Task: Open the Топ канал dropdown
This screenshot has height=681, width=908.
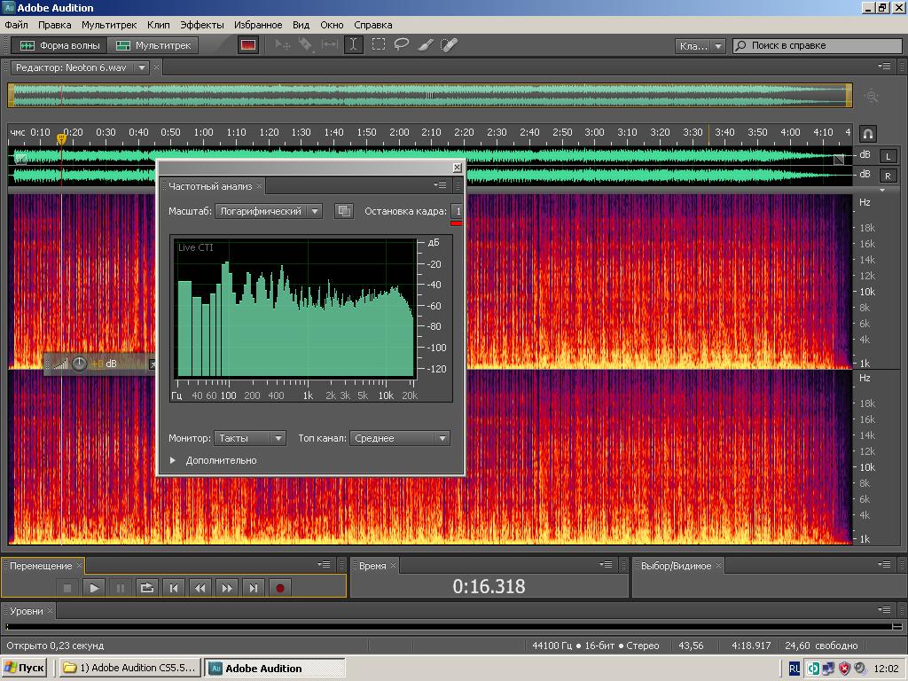Action: tap(399, 438)
